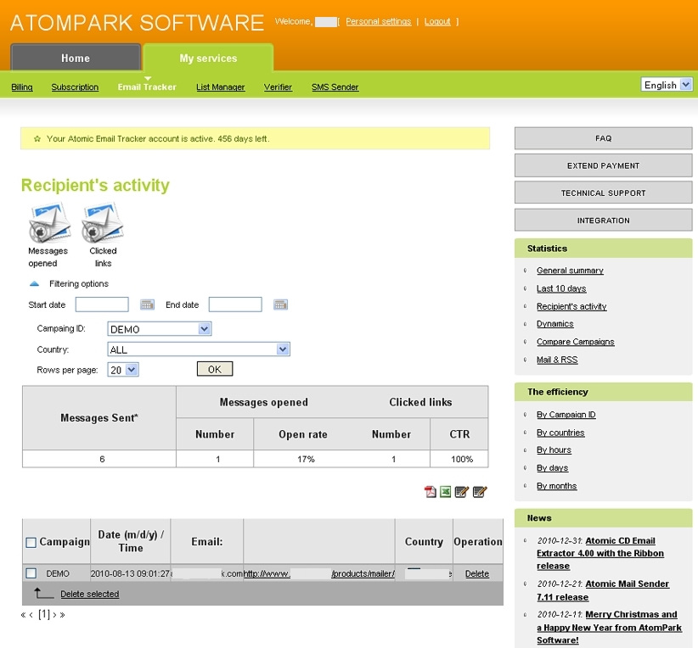Open Last 10 days statistics
Screen dimensions: 698x648
(x=561, y=288)
